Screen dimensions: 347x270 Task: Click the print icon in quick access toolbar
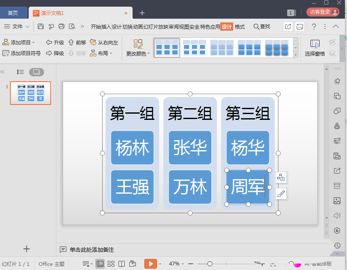point(62,27)
